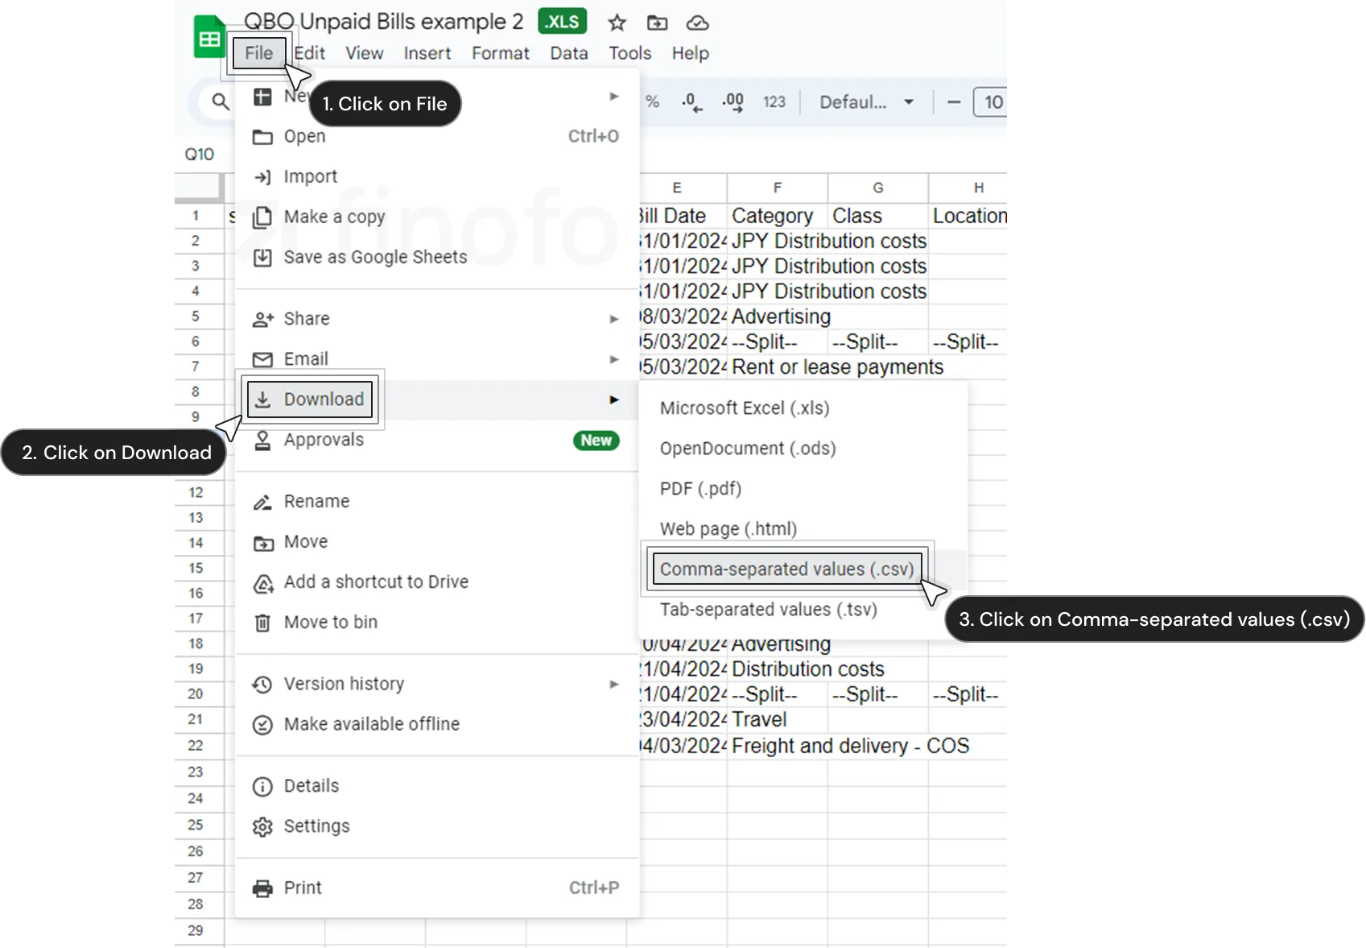1366x948 pixels.
Task: Open the Edit menu
Action: (310, 53)
